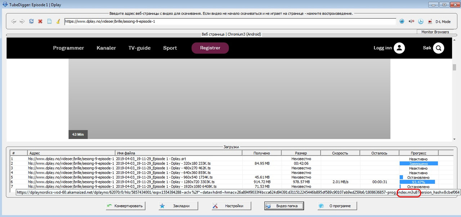This screenshot has height=217, width=461.
Task: Sort by the Имя файла column header
Action: (179, 153)
